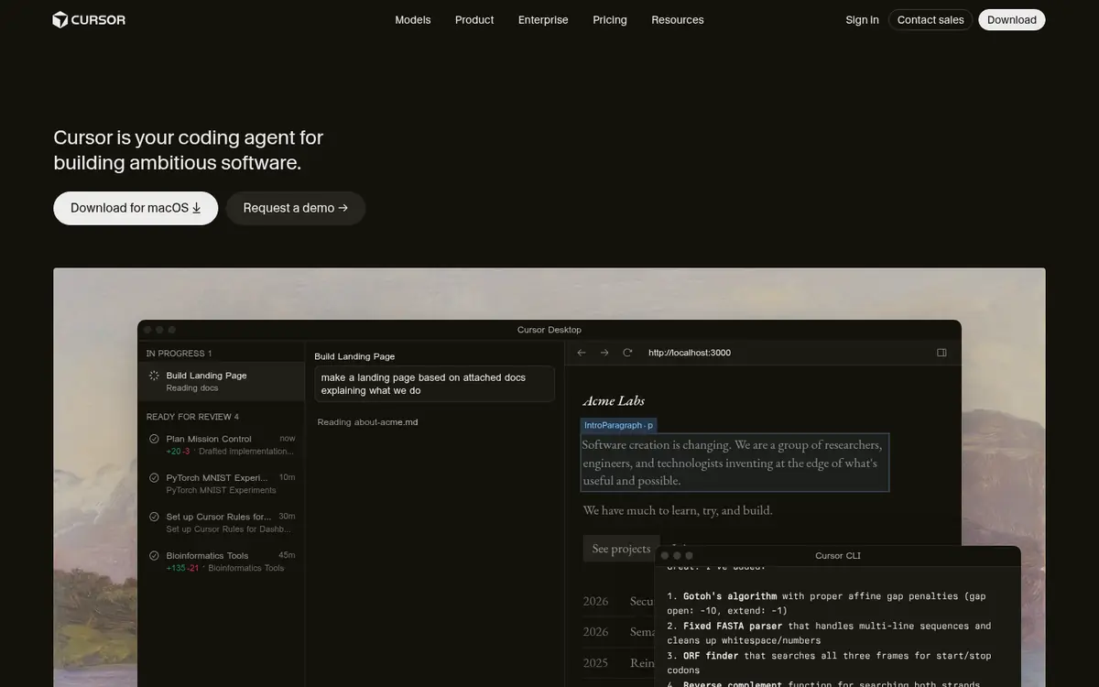Click the localhost:3000 address field

click(x=690, y=353)
